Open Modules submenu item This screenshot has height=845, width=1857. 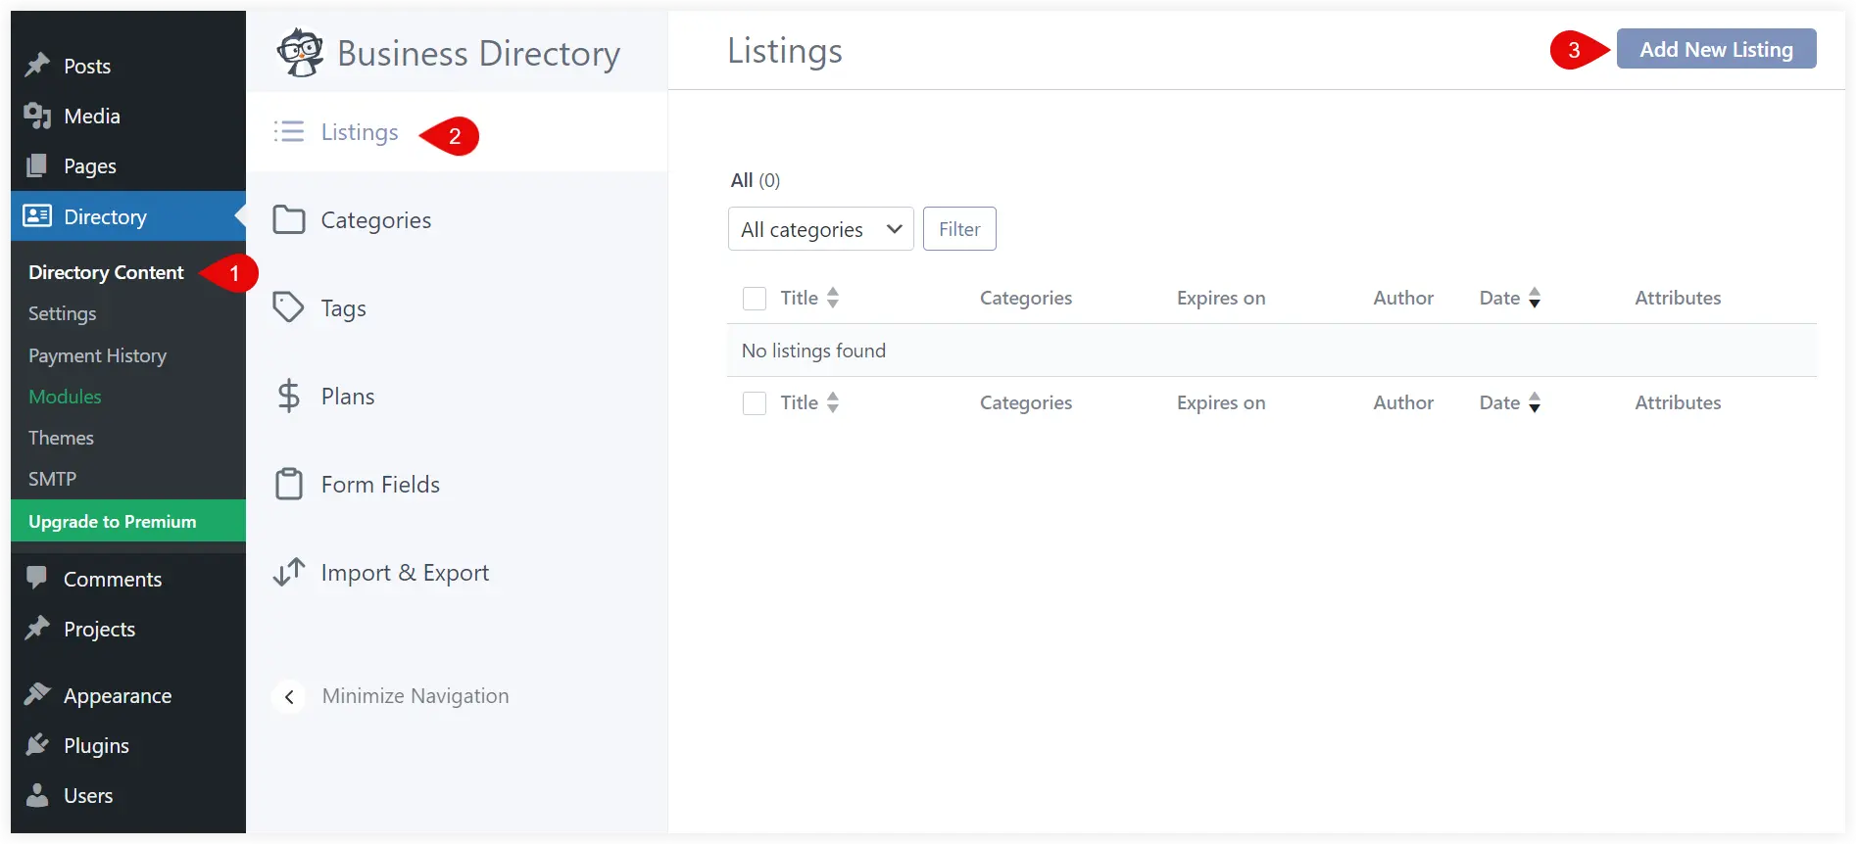point(65,397)
